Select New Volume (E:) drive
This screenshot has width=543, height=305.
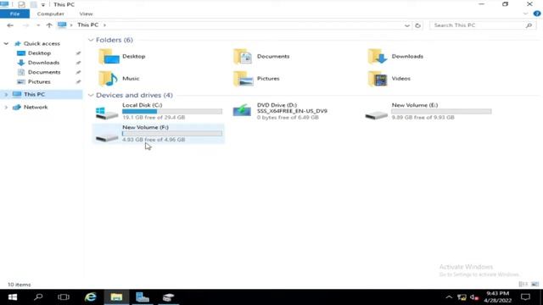[x=428, y=111]
